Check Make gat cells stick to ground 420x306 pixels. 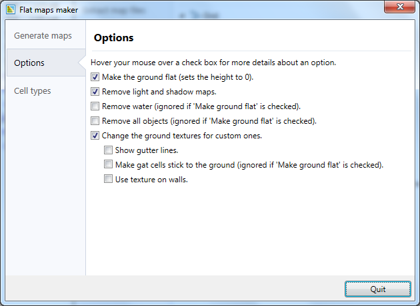(108, 164)
